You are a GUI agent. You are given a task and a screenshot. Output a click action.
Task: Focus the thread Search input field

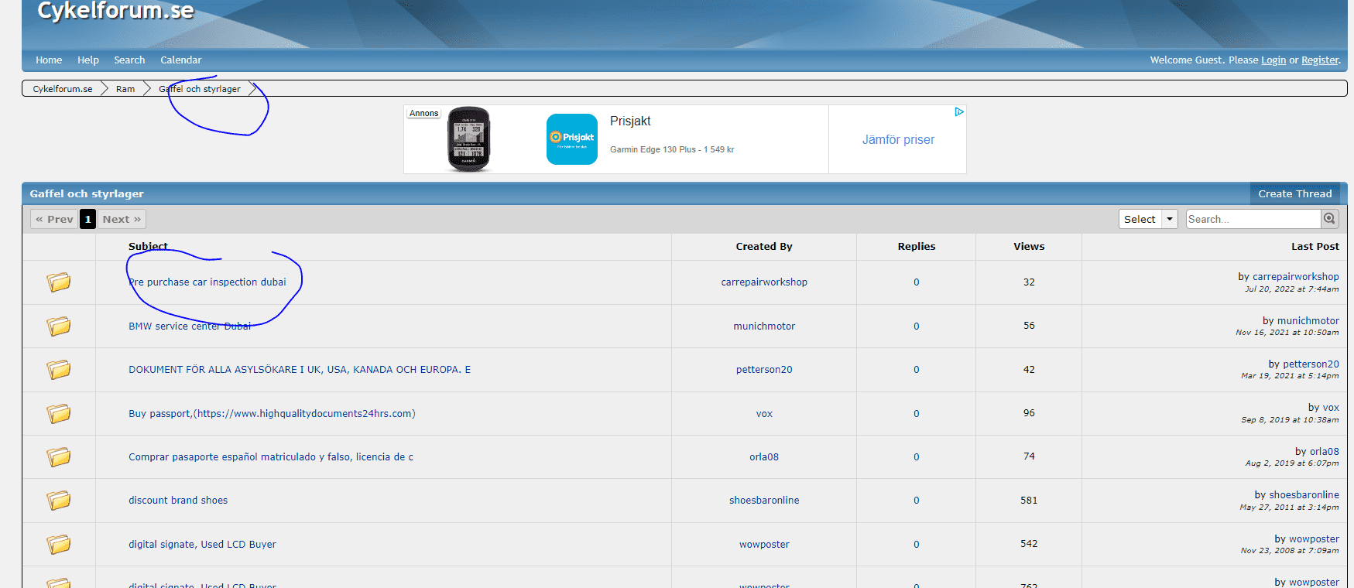pos(1252,219)
